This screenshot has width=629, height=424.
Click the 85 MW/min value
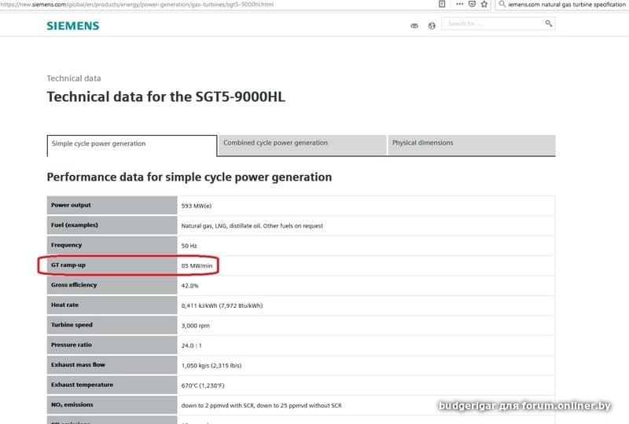[x=197, y=265]
